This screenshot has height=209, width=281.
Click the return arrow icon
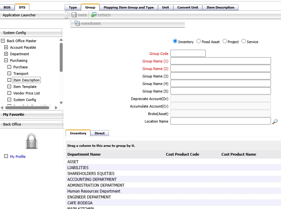(x=94, y=14)
